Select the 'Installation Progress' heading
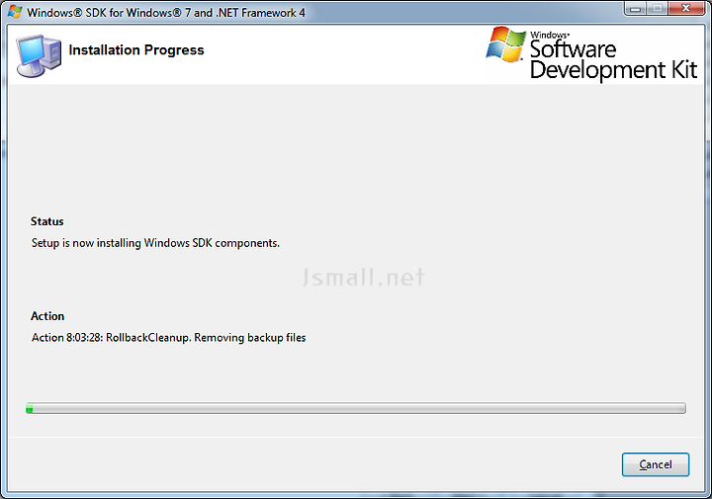The image size is (712, 499). pyautogui.click(x=136, y=49)
